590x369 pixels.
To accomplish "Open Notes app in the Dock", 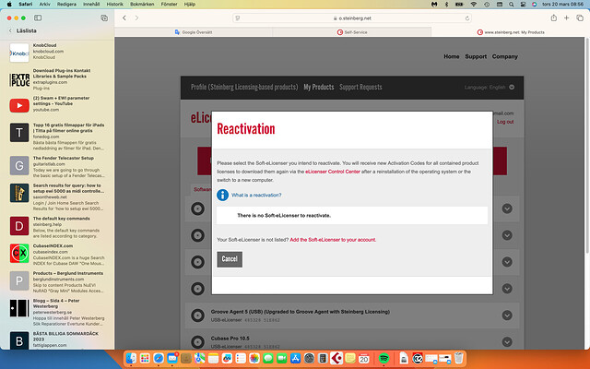I will pyautogui.click(x=213, y=358).
